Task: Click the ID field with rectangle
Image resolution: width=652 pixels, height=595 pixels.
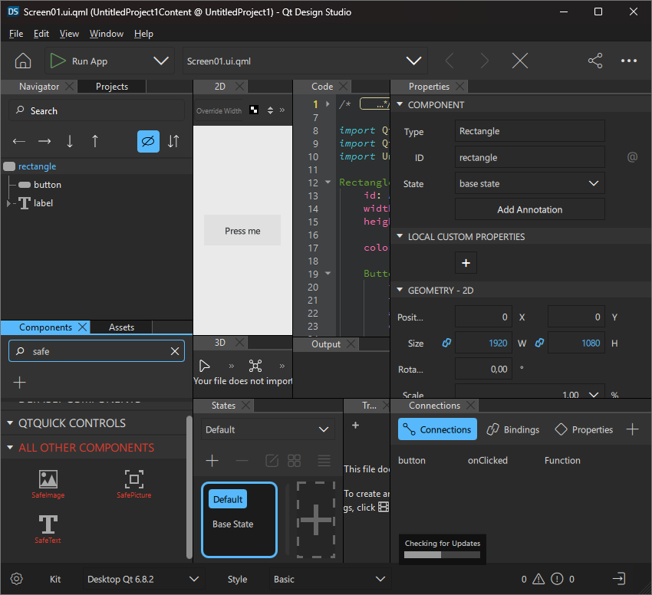Action: click(x=530, y=157)
